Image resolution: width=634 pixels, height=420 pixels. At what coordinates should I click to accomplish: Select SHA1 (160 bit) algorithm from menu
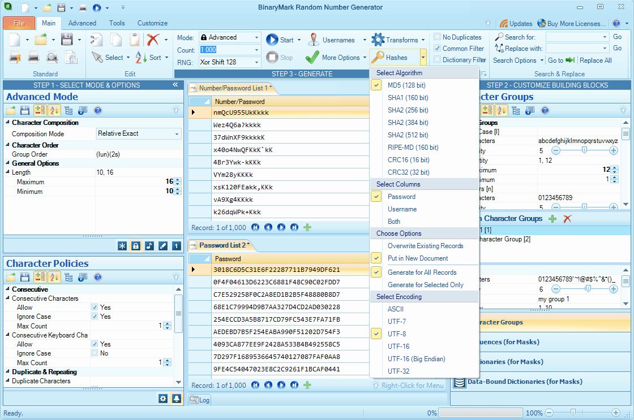click(x=424, y=98)
